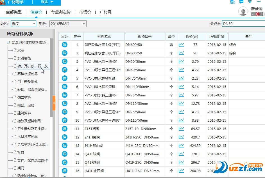Image resolution: width=265 pixels, height=178 pixels.
Task: View trend chart for DN 75*50mm row
Action: pos(181,78)
